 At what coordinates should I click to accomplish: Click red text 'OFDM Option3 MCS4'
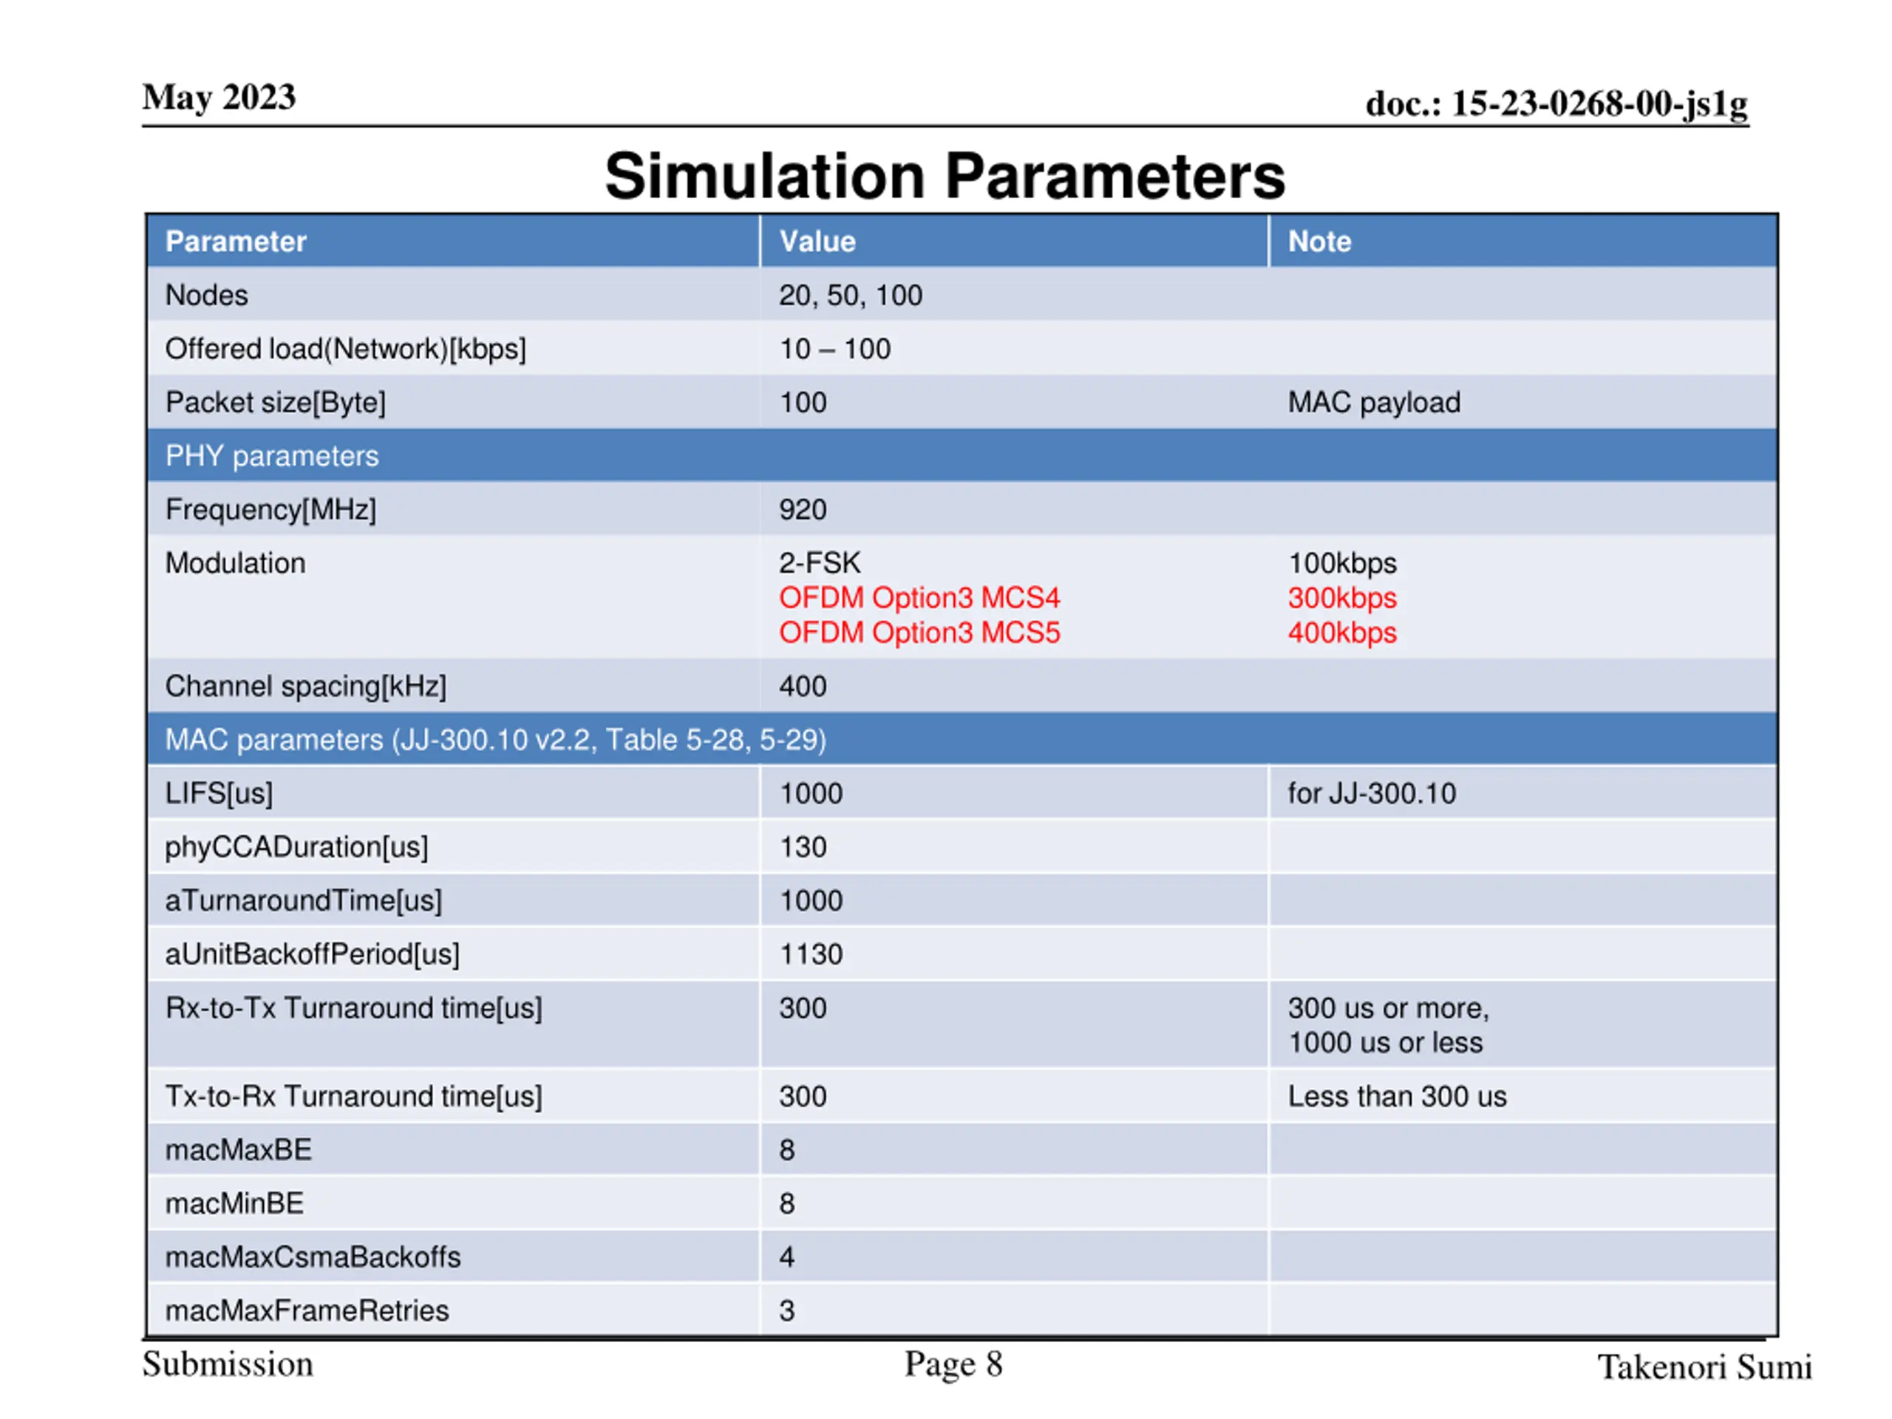(919, 598)
